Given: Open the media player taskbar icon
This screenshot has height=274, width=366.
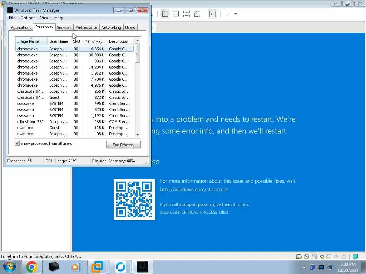Looking at the screenshot, I should [x=75, y=267].
